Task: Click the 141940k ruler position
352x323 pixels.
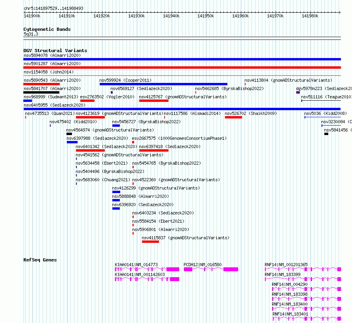Action: pyautogui.click(x=171, y=16)
